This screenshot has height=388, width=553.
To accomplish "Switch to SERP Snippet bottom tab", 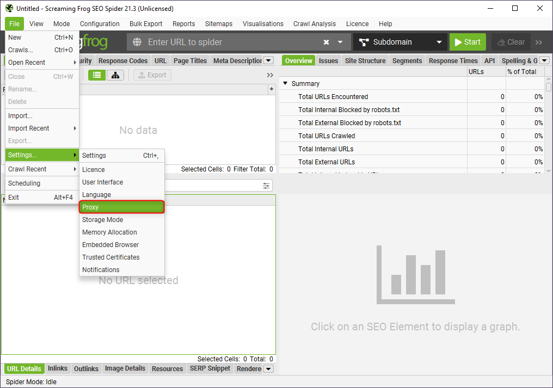I will pyautogui.click(x=210, y=368).
